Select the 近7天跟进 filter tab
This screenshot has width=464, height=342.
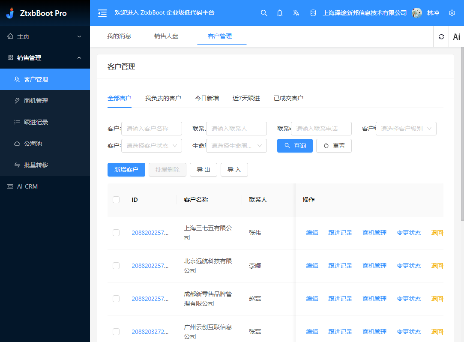coord(246,98)
